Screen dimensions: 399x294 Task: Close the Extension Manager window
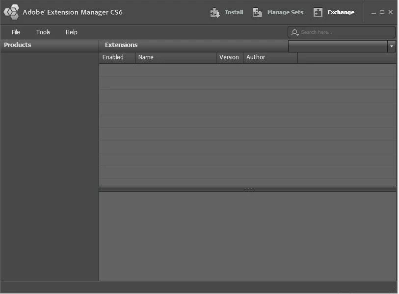(390, 12)
